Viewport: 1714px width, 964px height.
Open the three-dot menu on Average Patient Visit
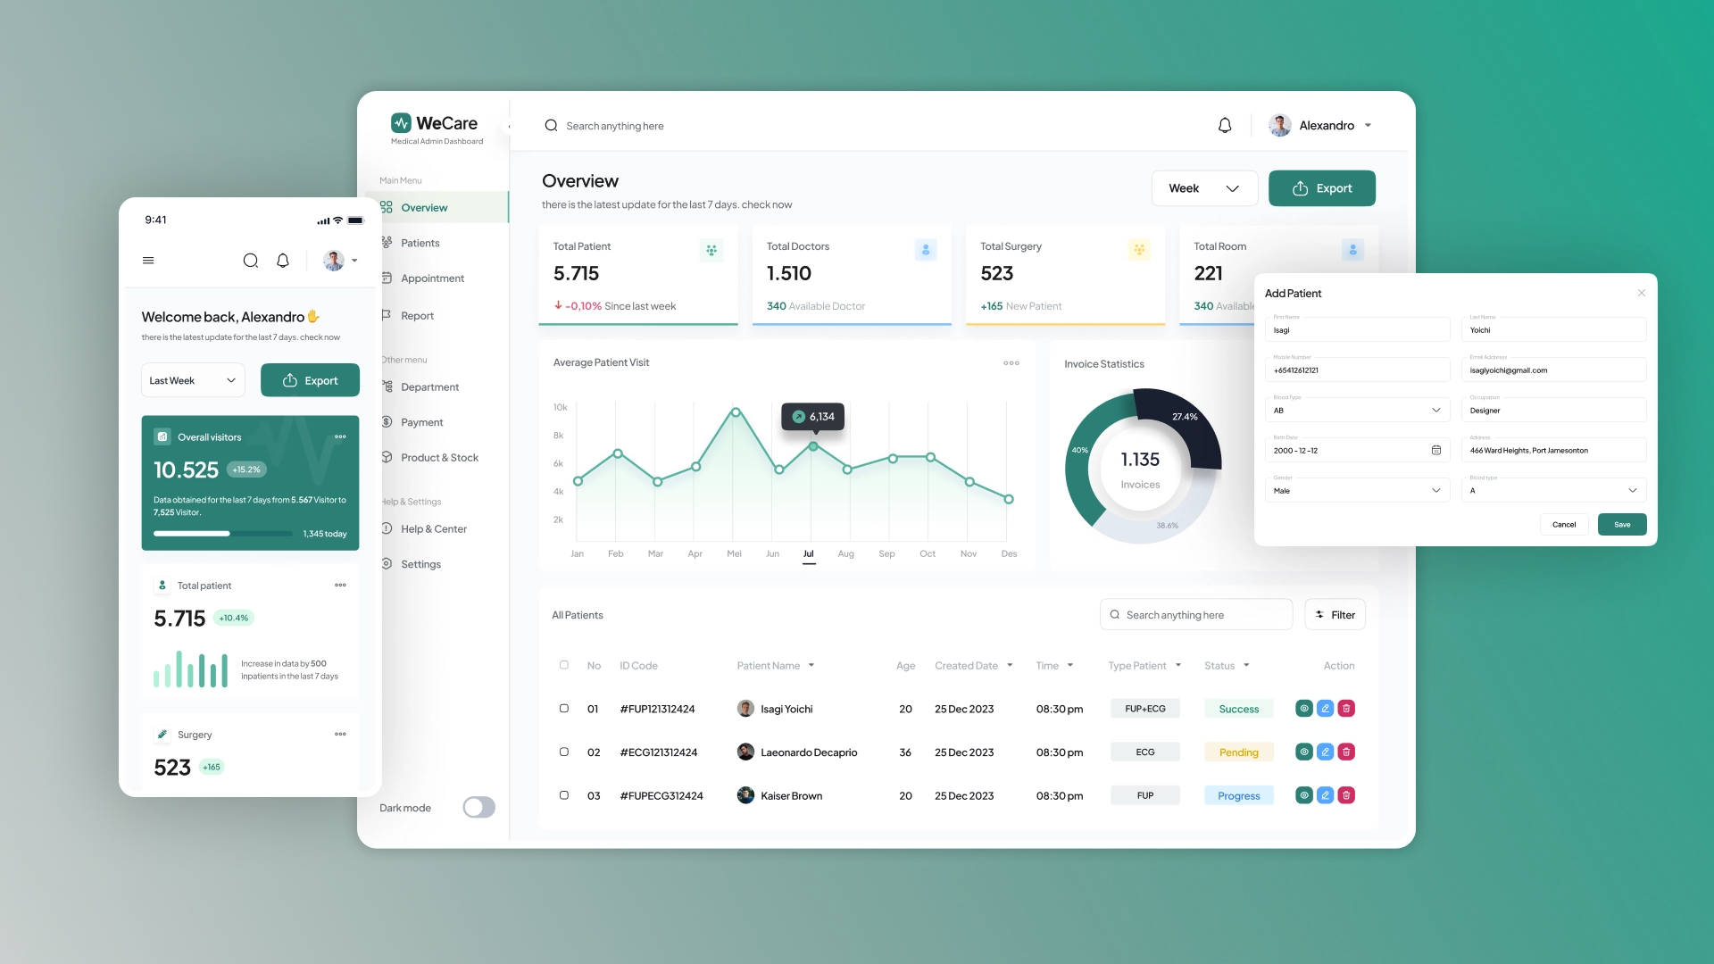[x=1011, y=363]
